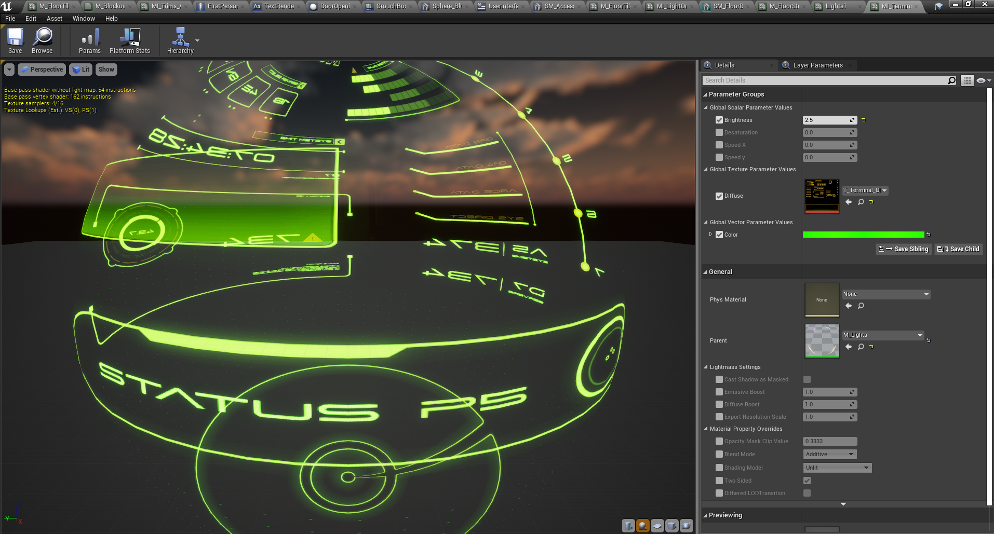Click the Hierarchy toolbar icon
994x534 pixels.
[x=180, y=40]
